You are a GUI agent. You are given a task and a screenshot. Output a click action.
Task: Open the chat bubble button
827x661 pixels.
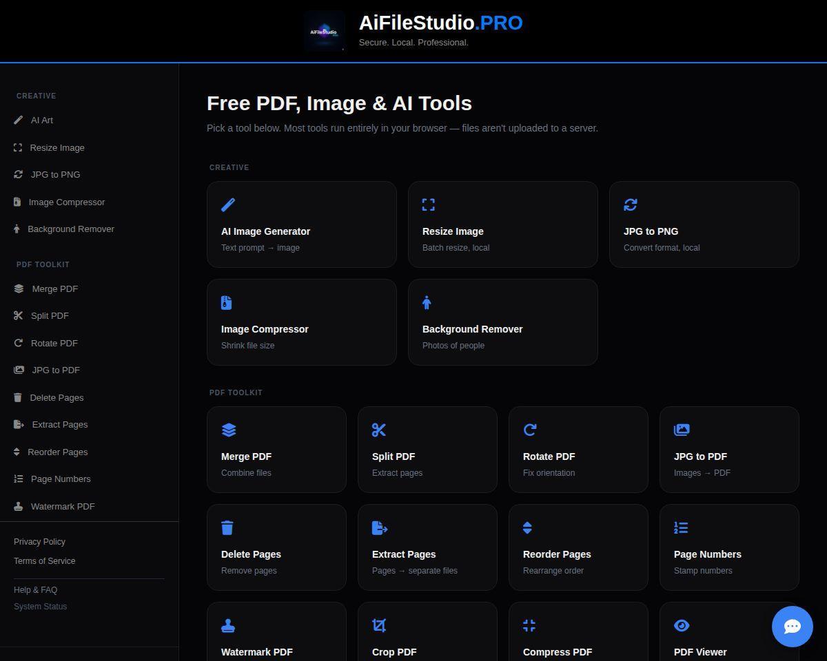coord(793,627)
